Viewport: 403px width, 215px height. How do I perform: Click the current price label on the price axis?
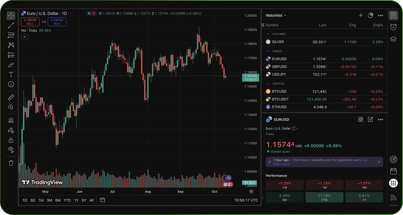[x=251, y=77]
